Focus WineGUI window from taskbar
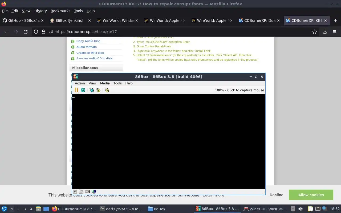Screen dimensions: 341x213 tap(266, 209)
